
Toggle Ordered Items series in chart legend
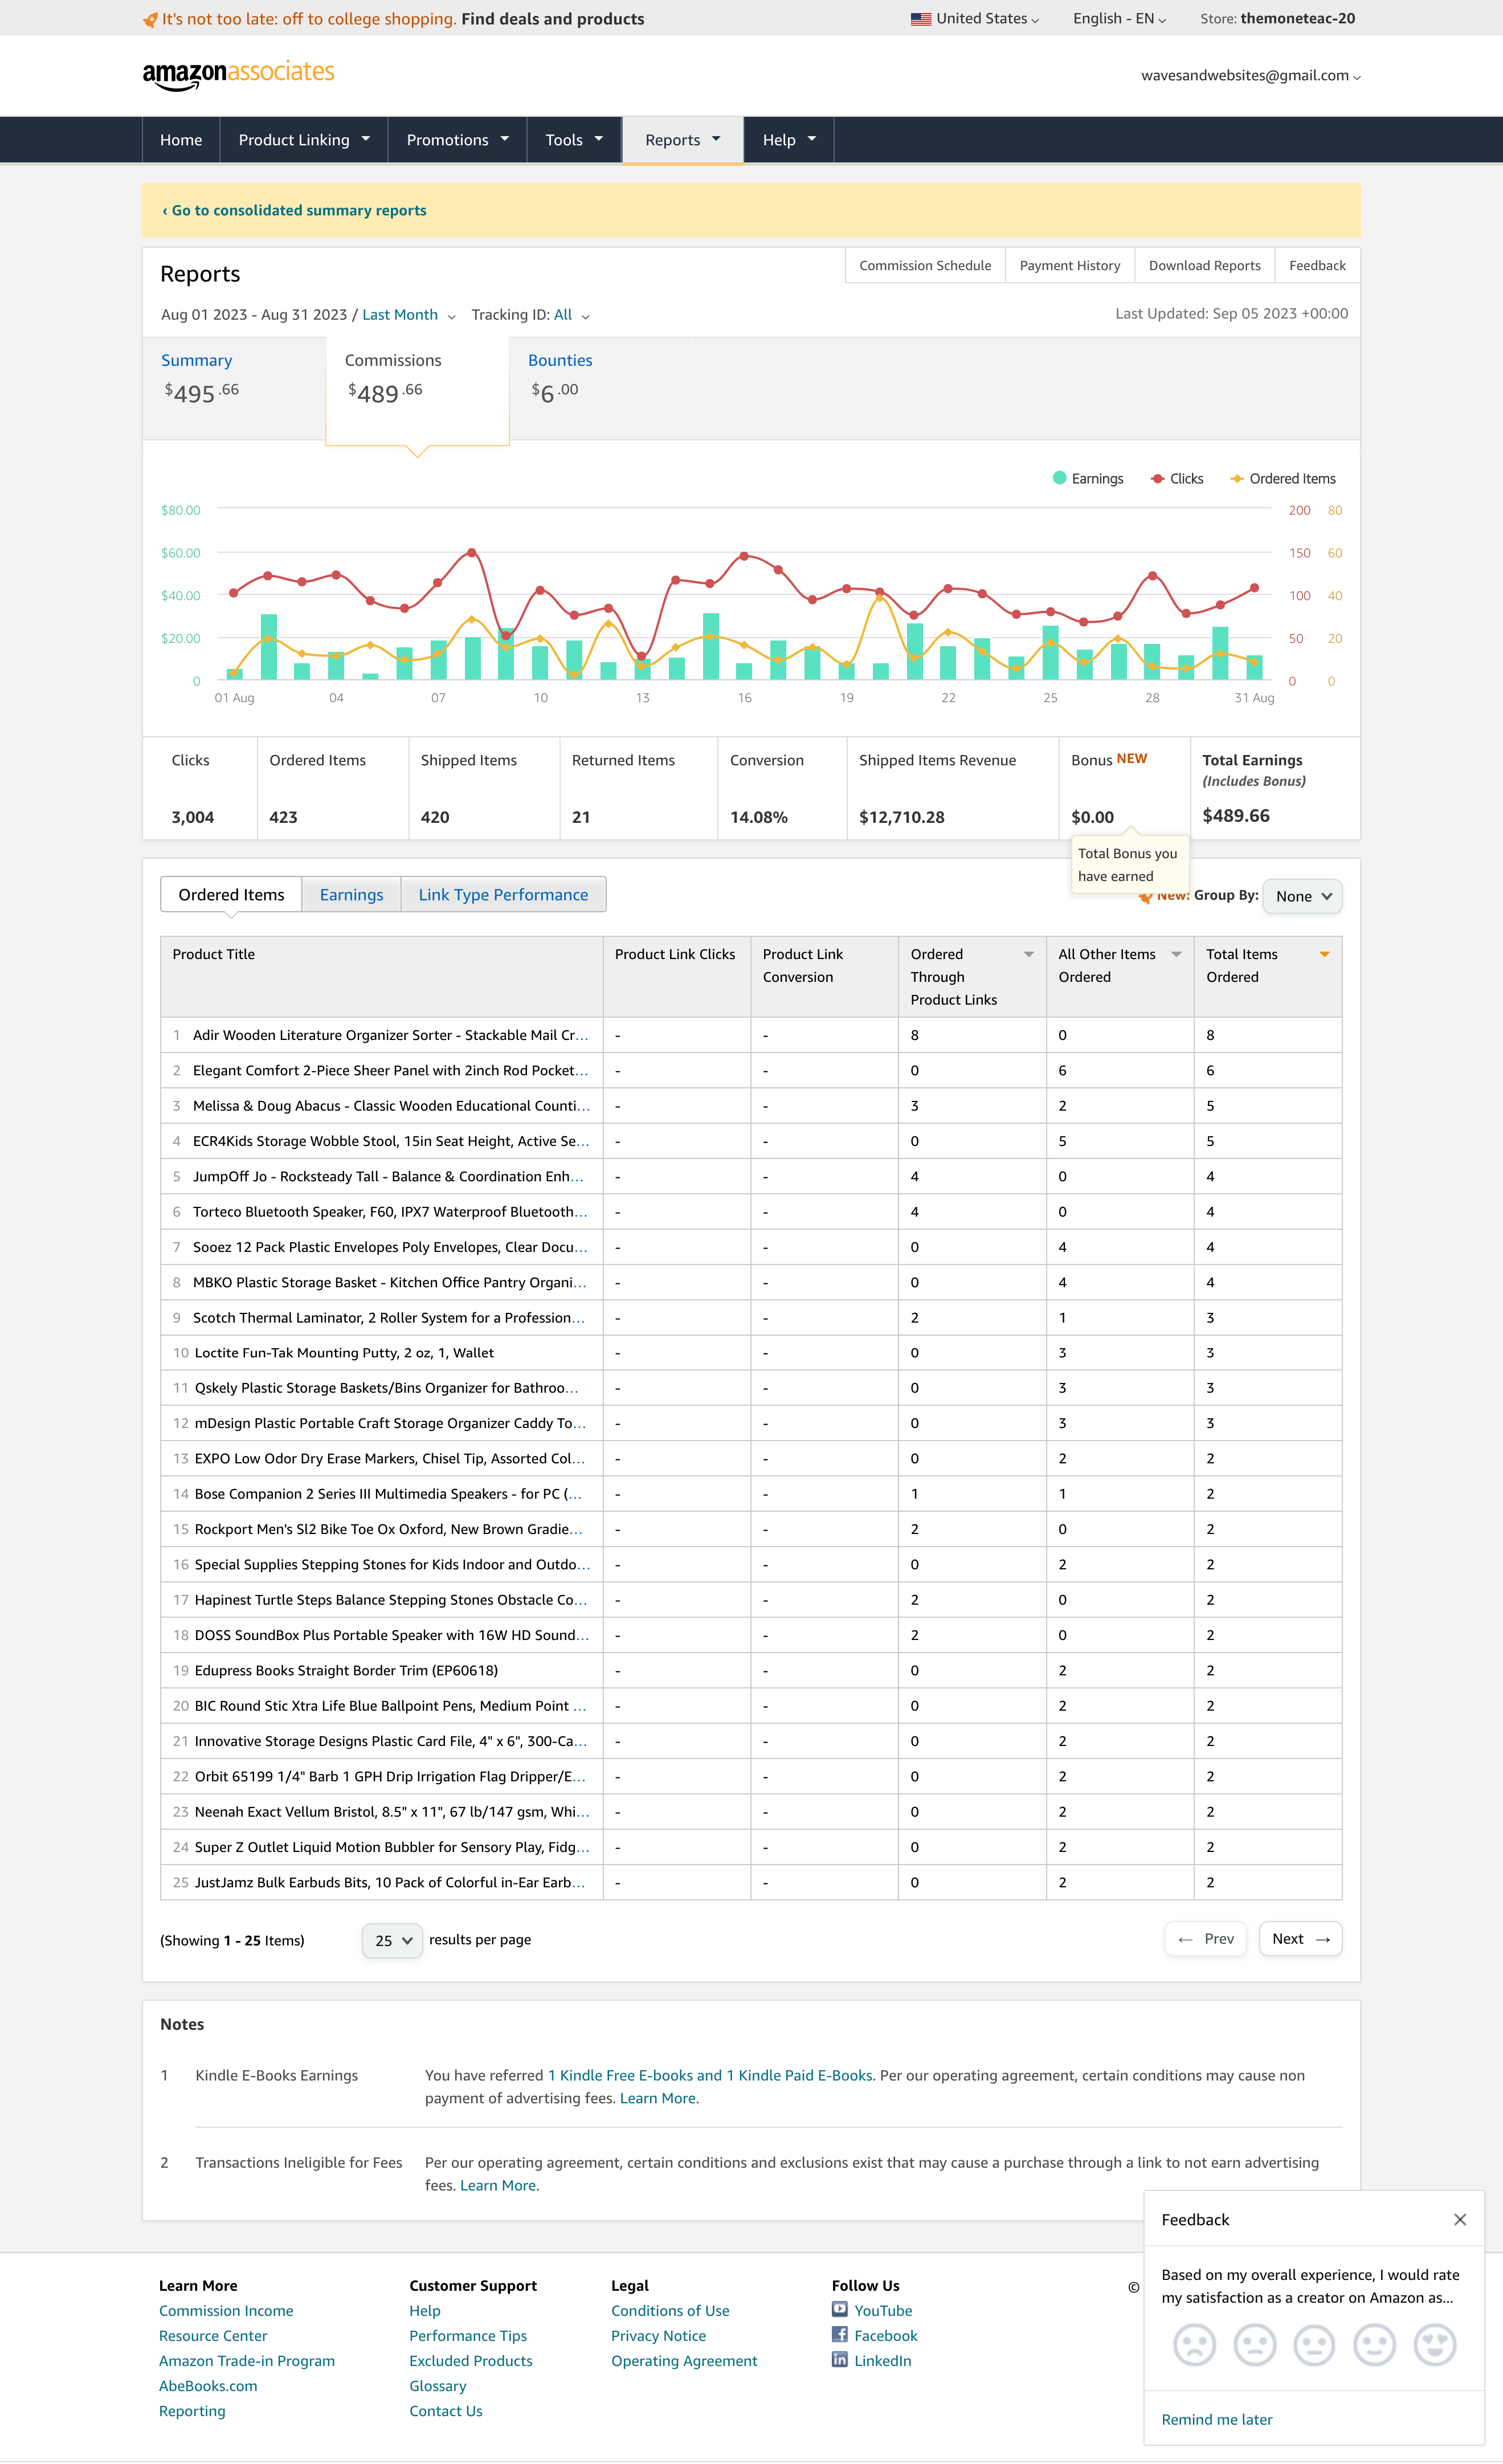click(1283, 478)
